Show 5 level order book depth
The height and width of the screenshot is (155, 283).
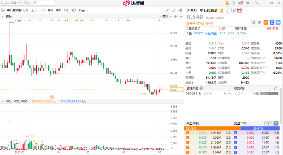pyautogui.click(x=271, y=124)
